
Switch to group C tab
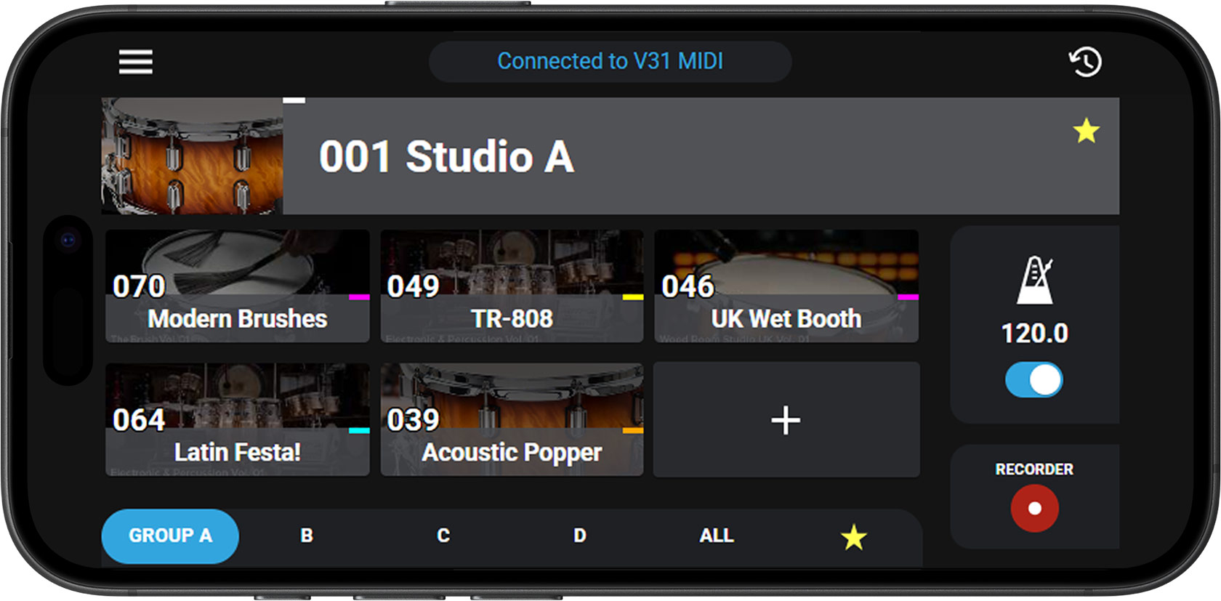(x=443, y=536)
